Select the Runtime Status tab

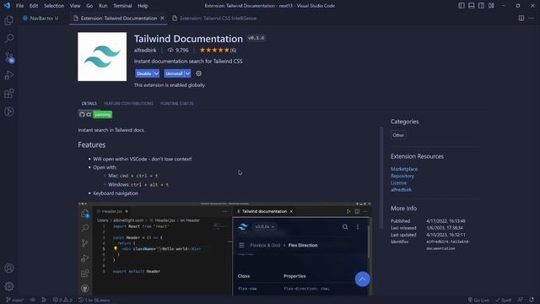tap(177, 103)
